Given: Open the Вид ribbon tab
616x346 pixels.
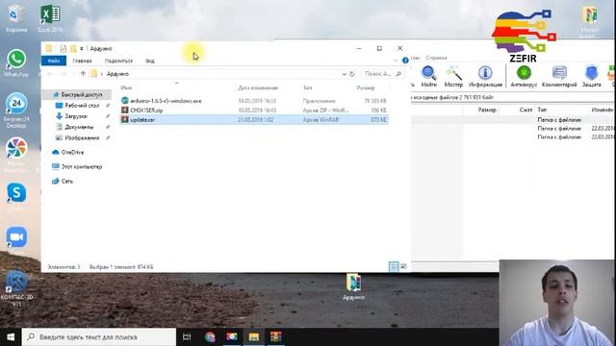Looking at the screenshot, I should tap(150, 61).
